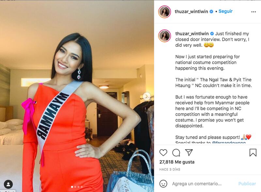This screenshot has height=192, width=261.
Task: Advance to next photo with carousel arrow
Action: coord(146,96)
